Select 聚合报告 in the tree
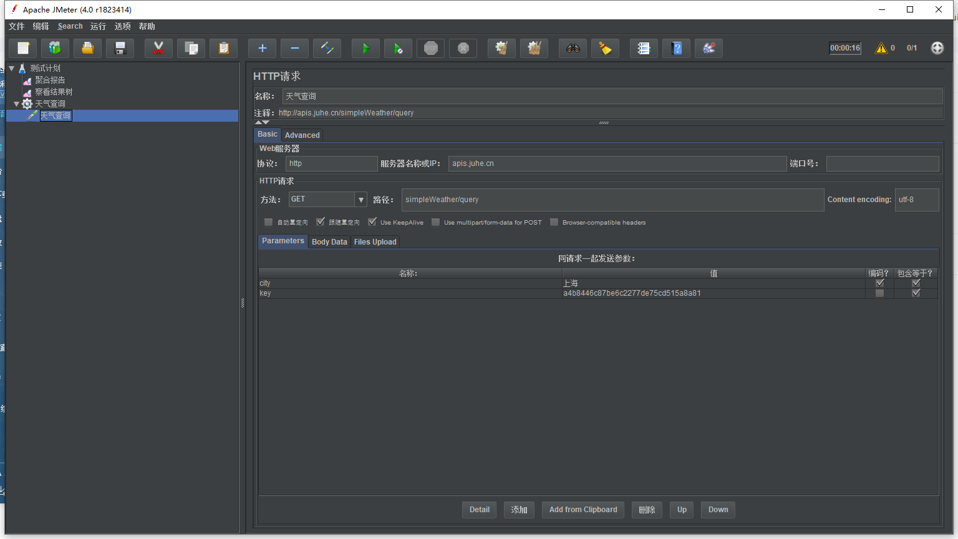Image resolution: width=958 pixels, height=539 pixels. tap(50, 80)
